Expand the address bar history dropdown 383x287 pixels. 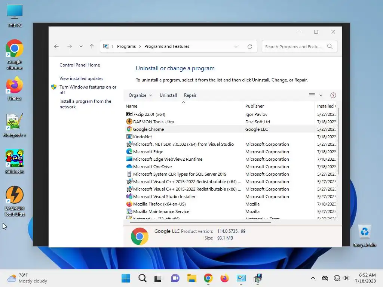click(236, 46)
